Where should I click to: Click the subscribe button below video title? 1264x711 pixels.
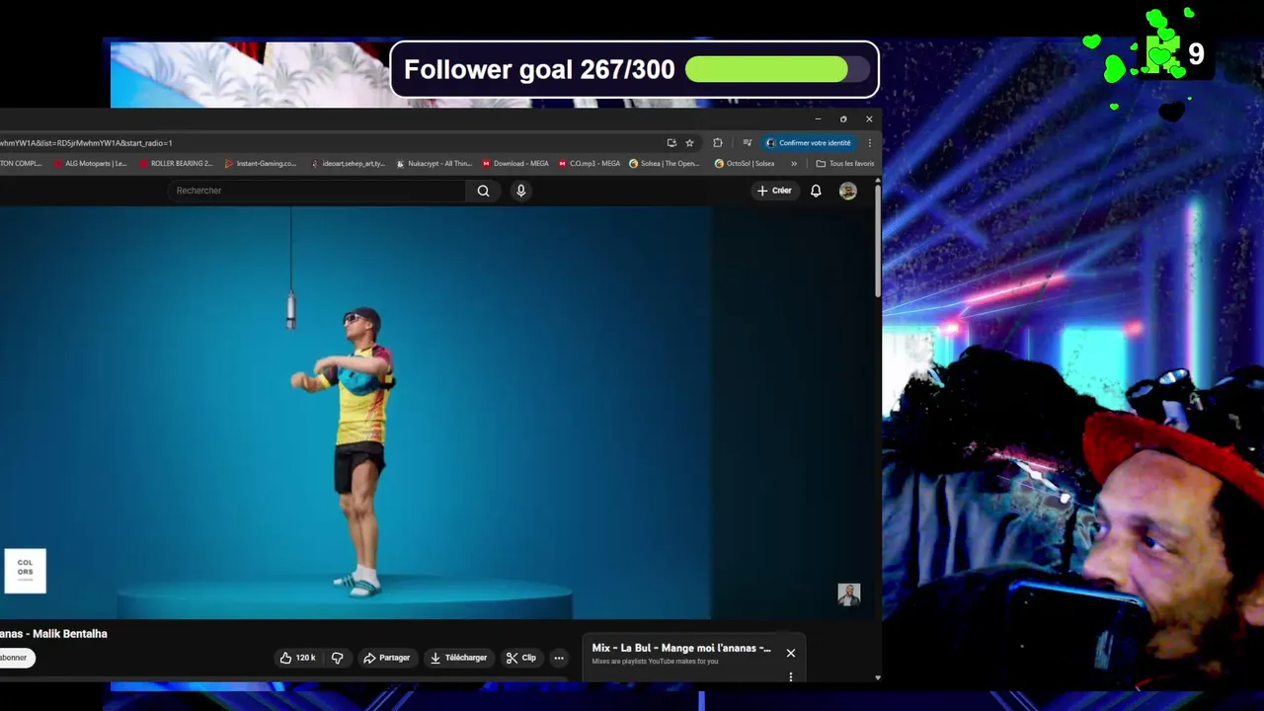click(x=16, y=658)
